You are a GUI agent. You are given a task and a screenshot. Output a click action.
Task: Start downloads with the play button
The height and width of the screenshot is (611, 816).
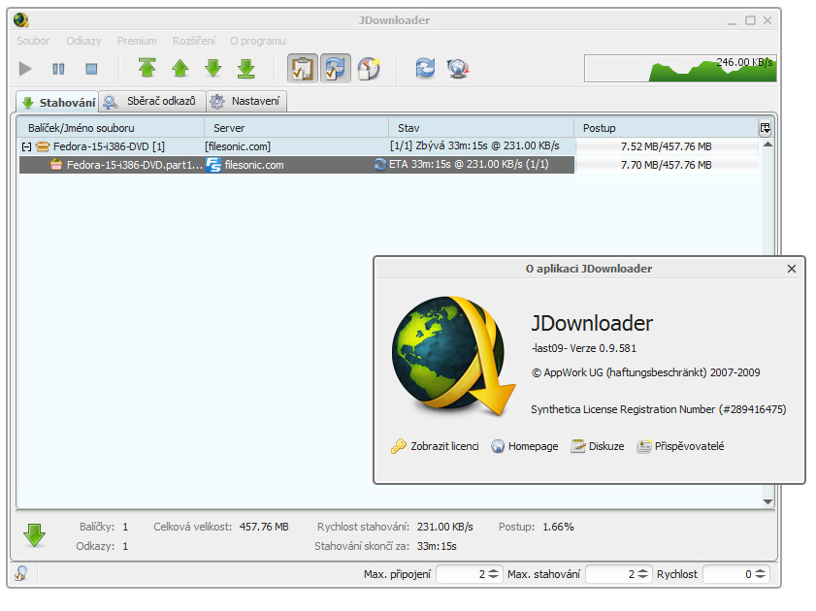pos(25,69)
